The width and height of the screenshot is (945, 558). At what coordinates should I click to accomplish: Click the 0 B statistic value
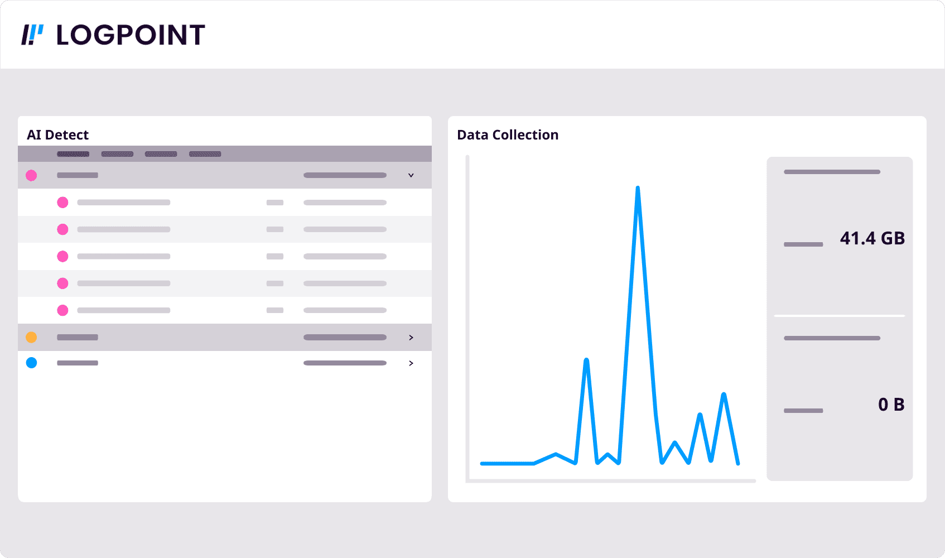[891, 404]
